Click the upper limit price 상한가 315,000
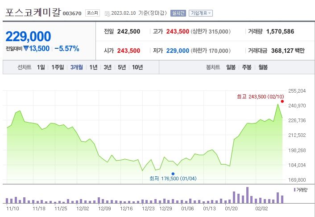This screenshot has height=217, width=315. [x=211, y=31]
